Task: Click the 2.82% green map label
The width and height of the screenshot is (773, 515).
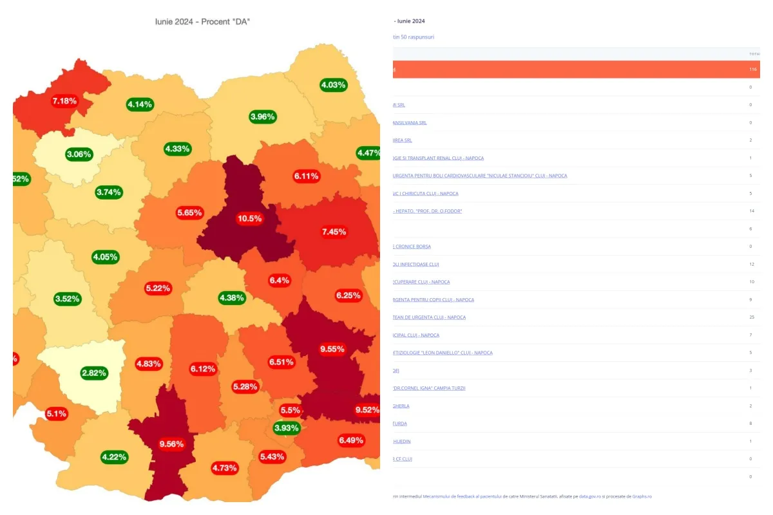Action: pyautogui.click(x=94, y=373)
